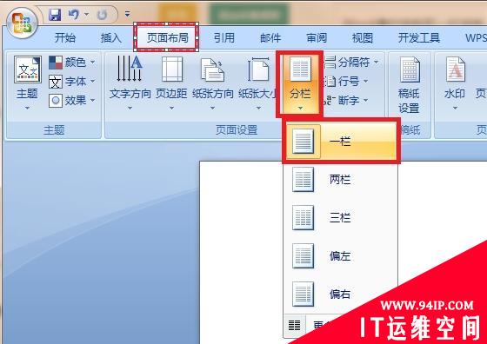Select 一栏 single column layout
Screen dimensions: 487x344
341,141
